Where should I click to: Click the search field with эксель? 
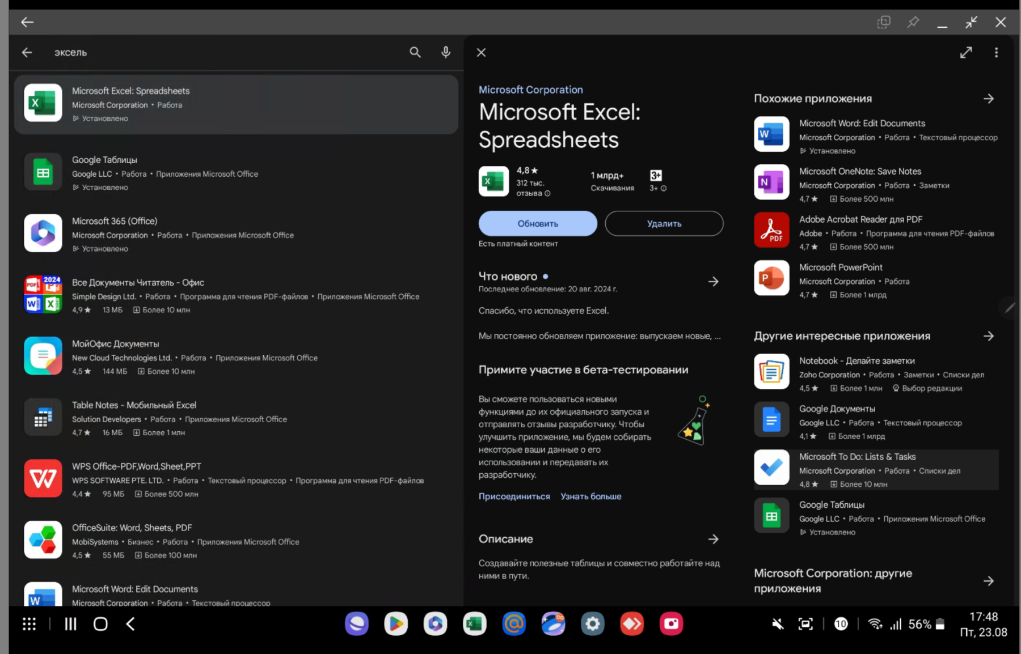coord(227,52)
